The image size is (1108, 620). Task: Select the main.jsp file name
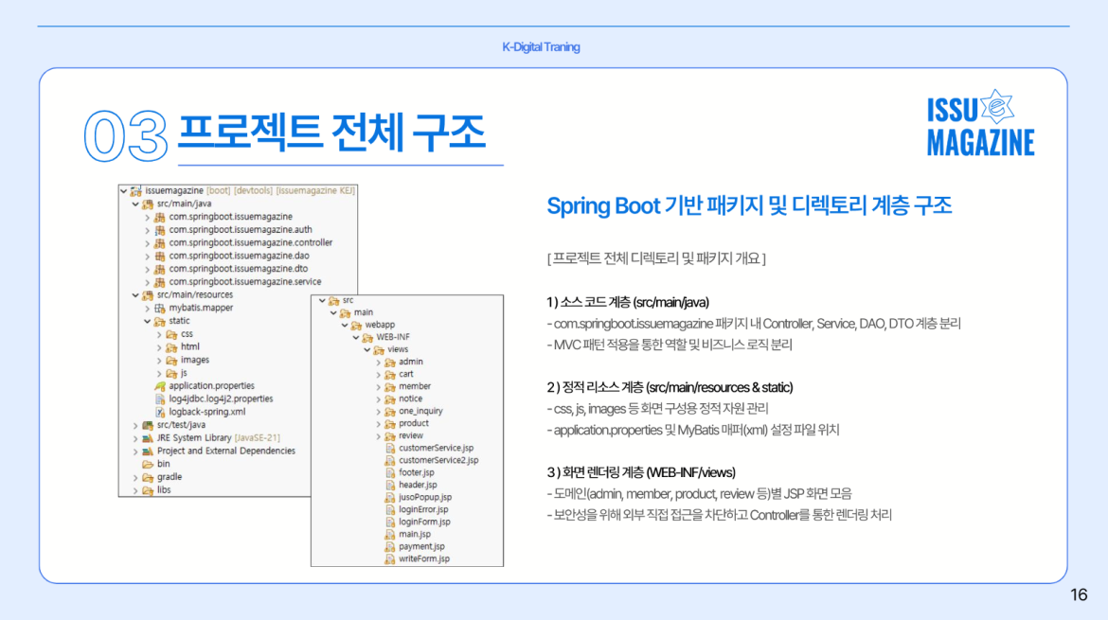pos(414,535)
